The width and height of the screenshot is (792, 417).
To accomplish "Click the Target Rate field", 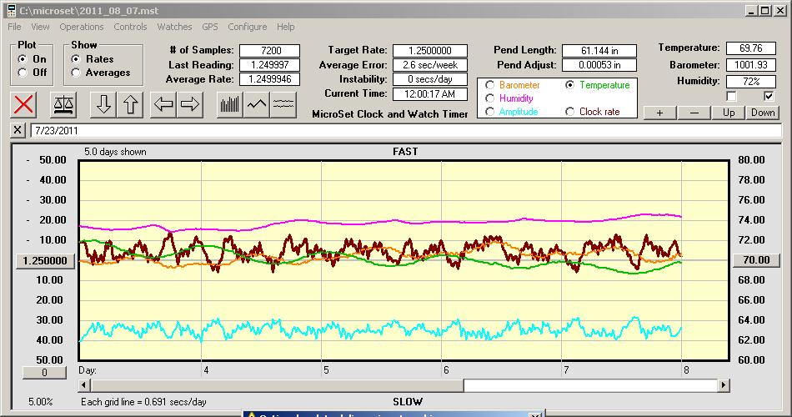I will [430, 51].
